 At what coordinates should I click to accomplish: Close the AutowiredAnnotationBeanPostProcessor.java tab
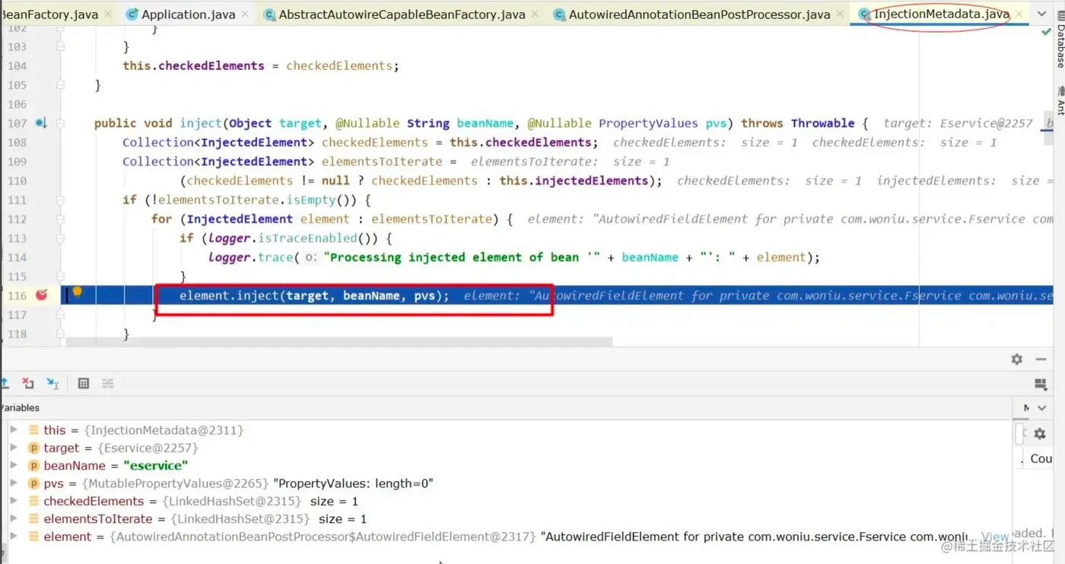839,14
